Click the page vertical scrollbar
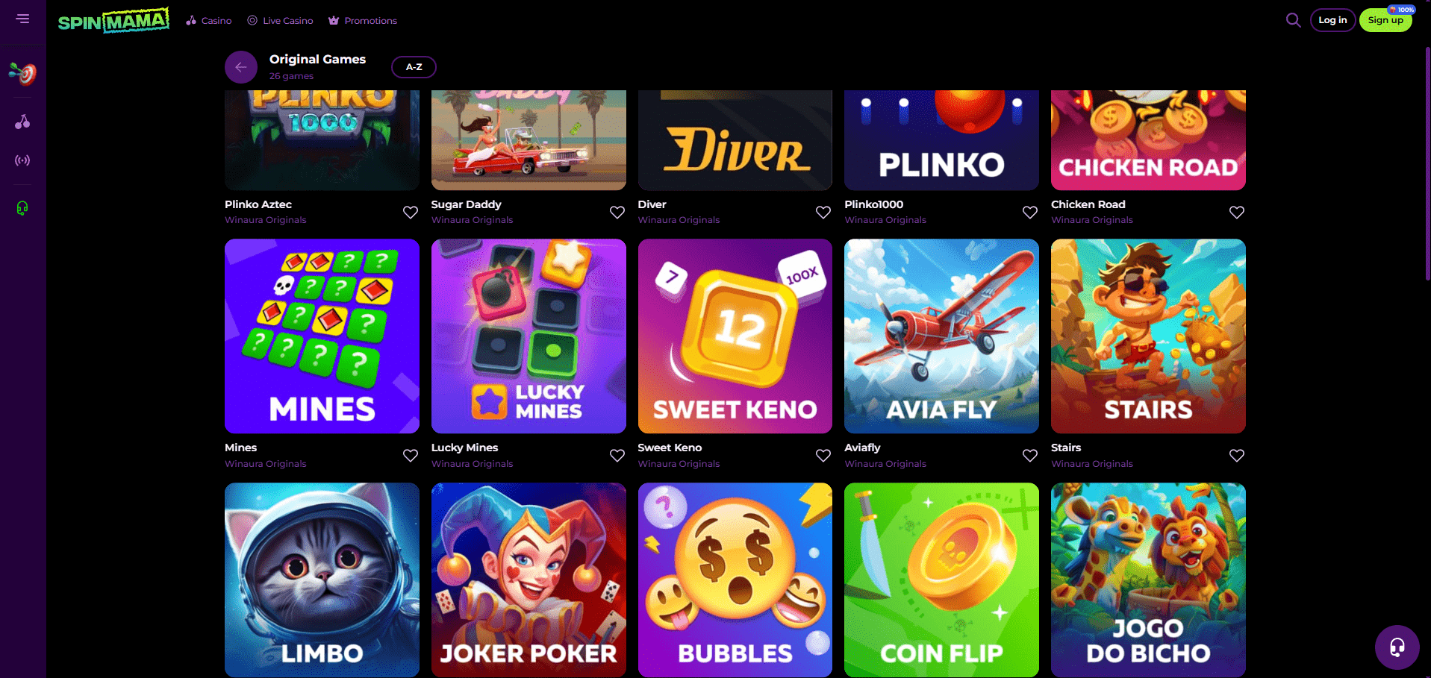 pos(1427,164)
